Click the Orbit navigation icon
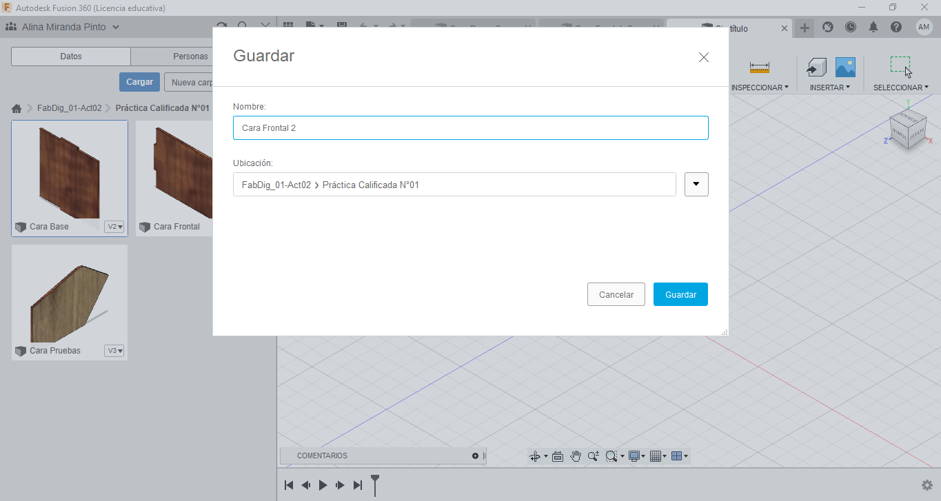Image resolution: width=941 pixels, height=501 pixels. click(x=534, y=456)
